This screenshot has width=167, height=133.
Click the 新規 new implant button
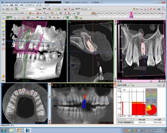(x=31, y=13)
